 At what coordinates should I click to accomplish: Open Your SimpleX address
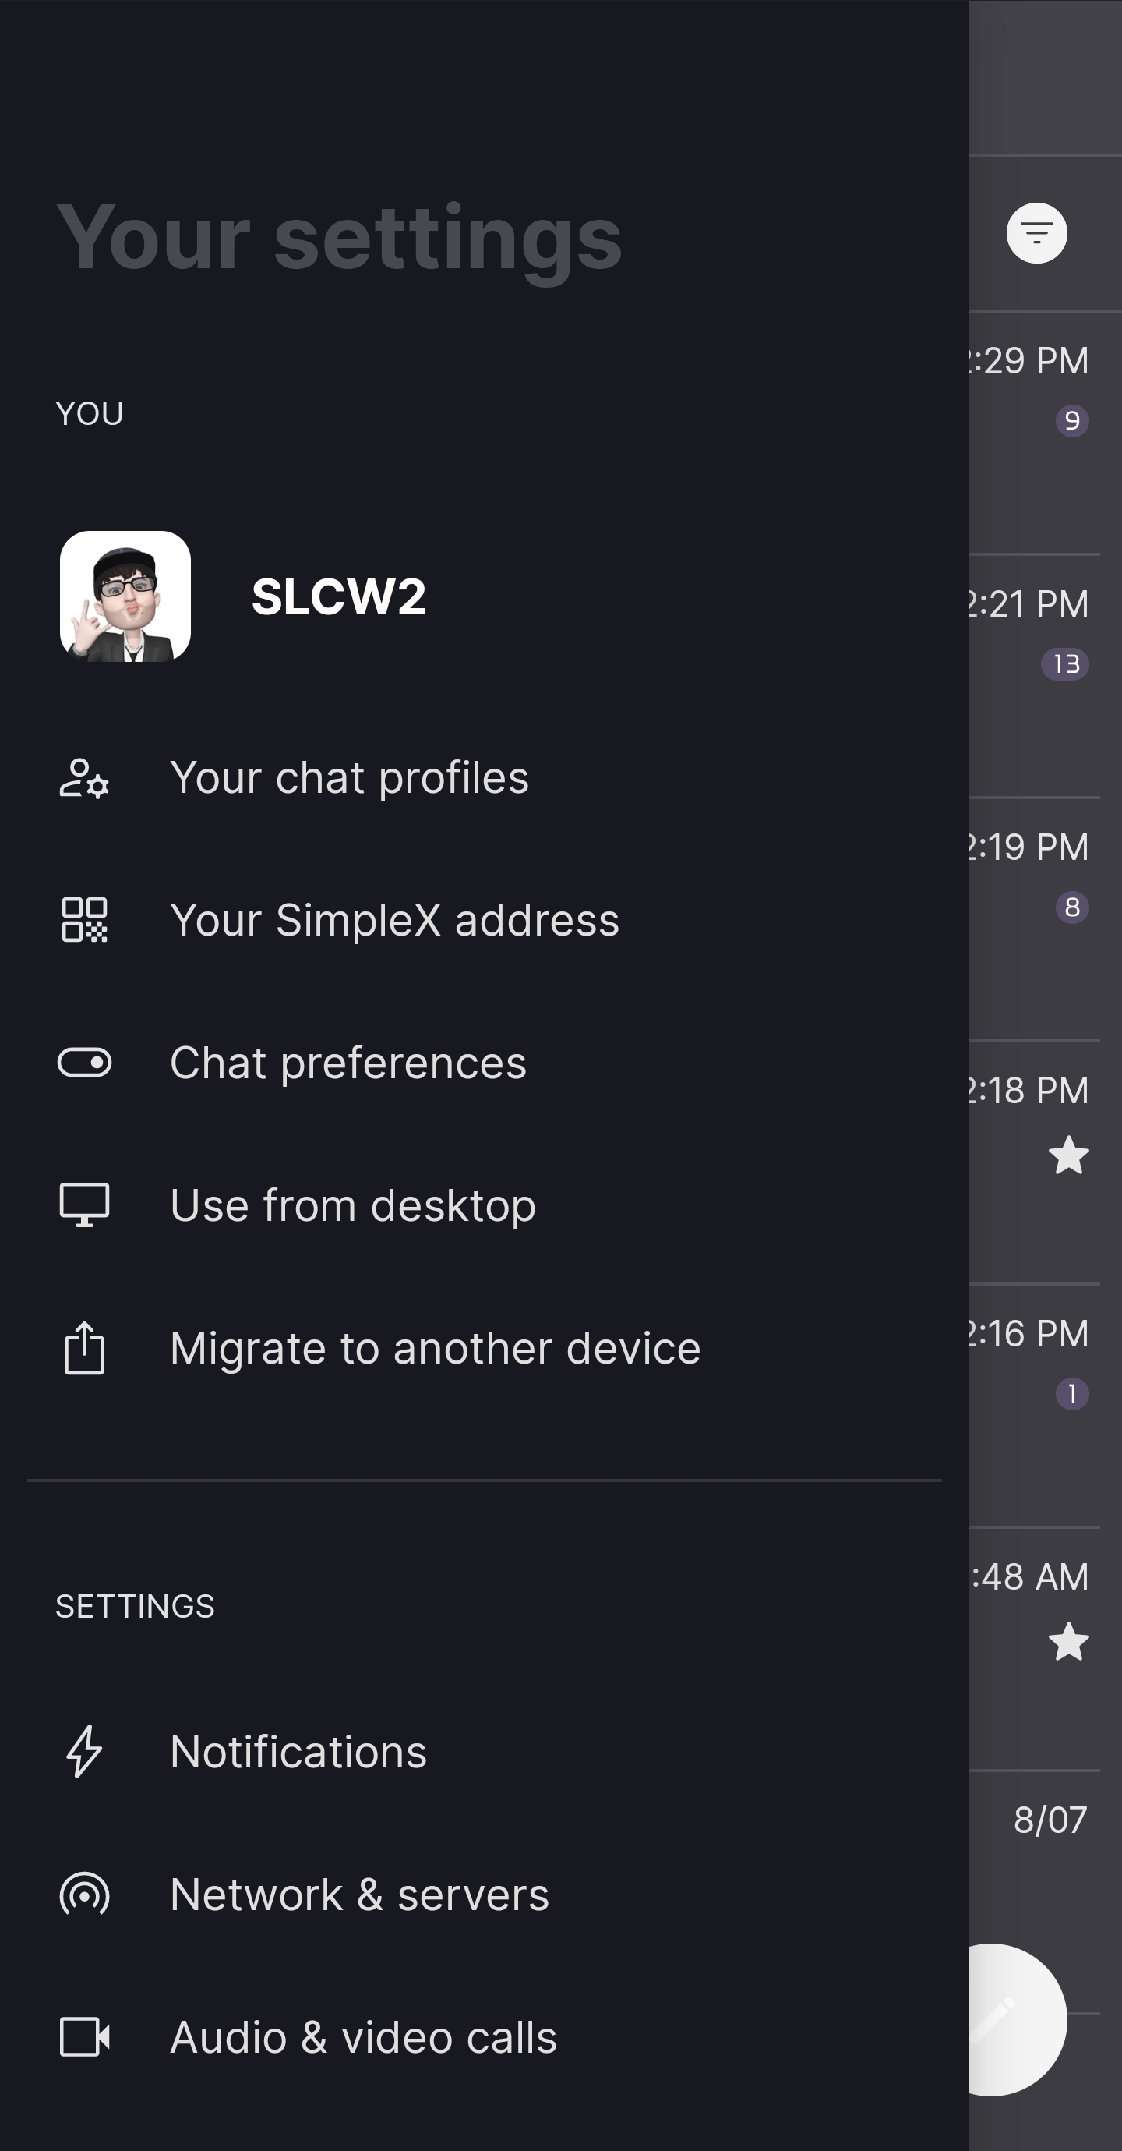point(394,920)
